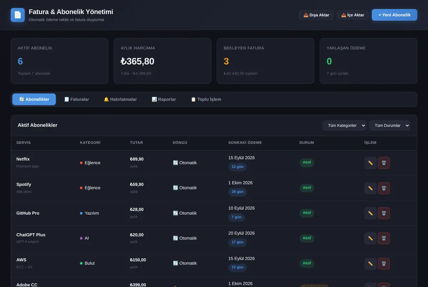Delete the GitHub Pro subscription
428x287 pixels.
(x=384, y=213)
